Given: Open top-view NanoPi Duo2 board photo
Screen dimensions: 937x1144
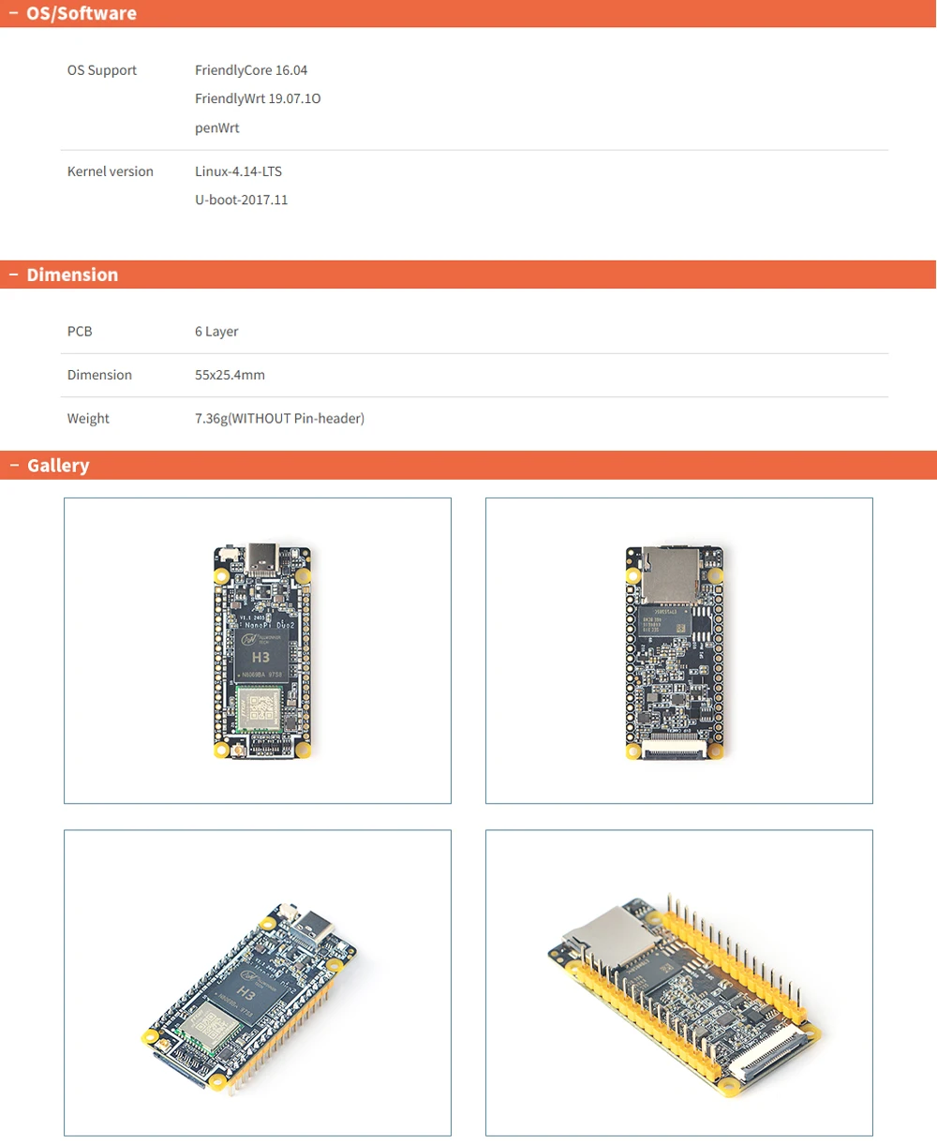Looking at the screenshot, I should coord(258,650).
